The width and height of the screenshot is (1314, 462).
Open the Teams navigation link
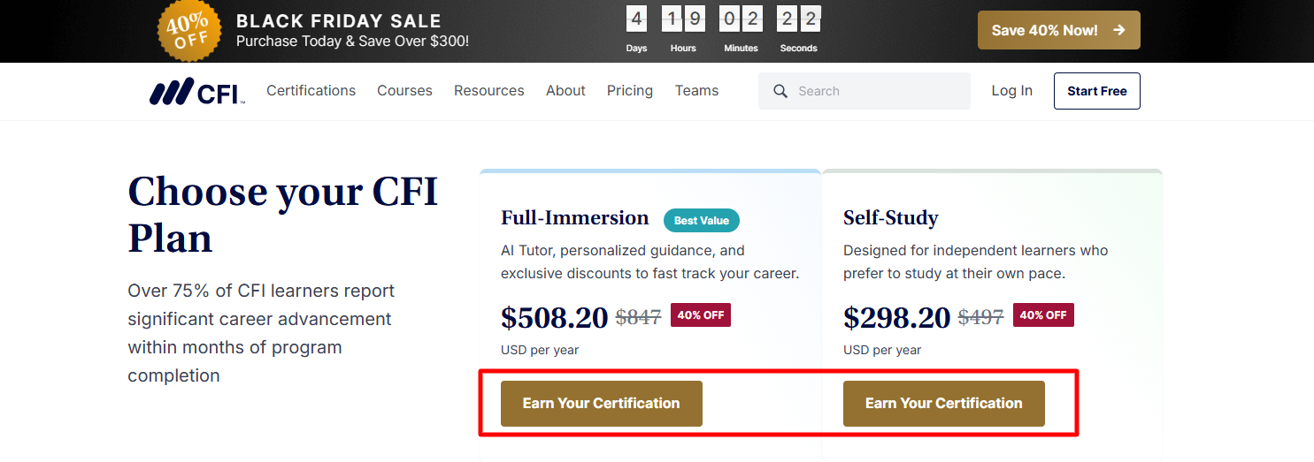click(x=696, y=91)
